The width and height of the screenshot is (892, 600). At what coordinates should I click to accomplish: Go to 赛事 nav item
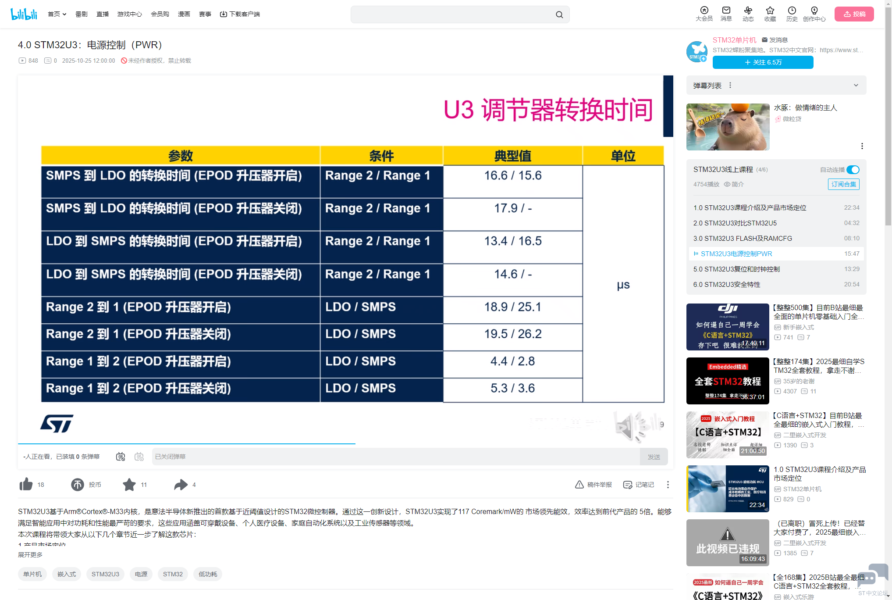205,14
